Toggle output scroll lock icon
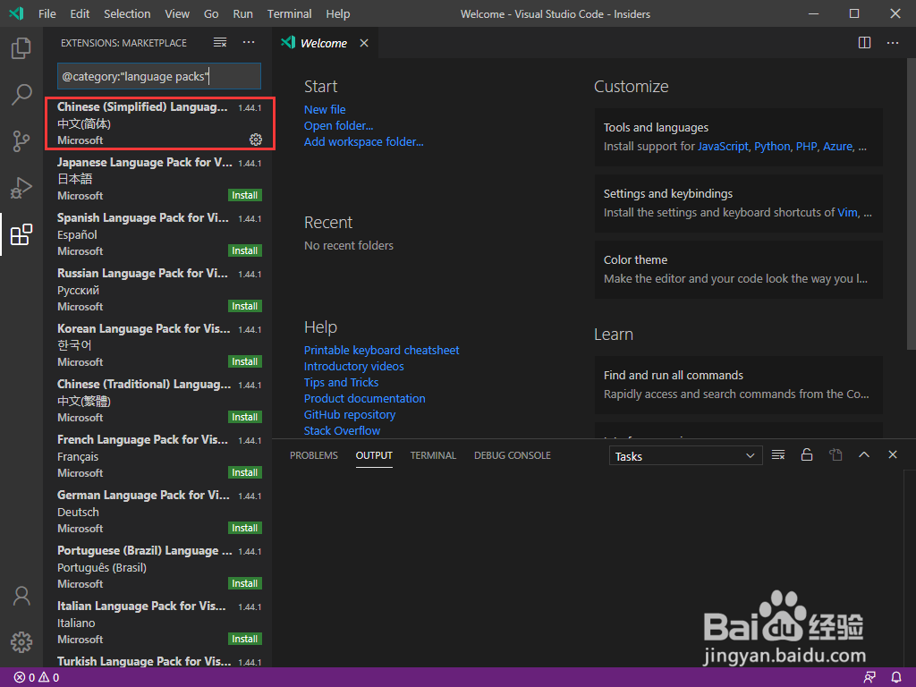 807,455
